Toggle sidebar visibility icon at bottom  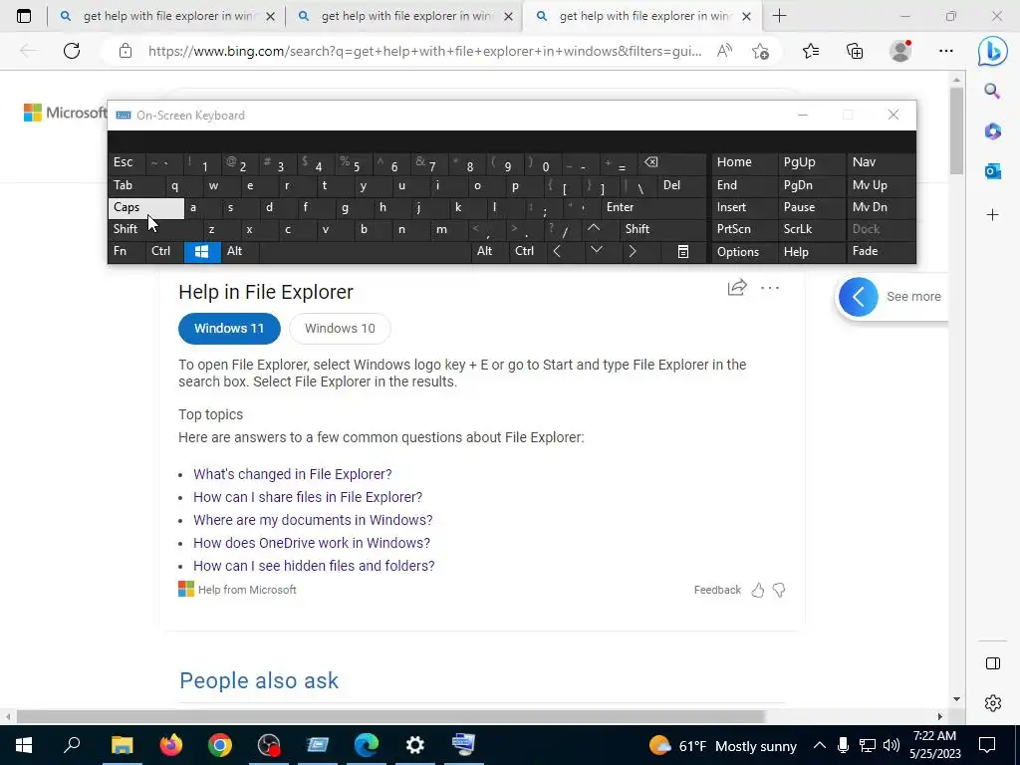click(993, 662)
